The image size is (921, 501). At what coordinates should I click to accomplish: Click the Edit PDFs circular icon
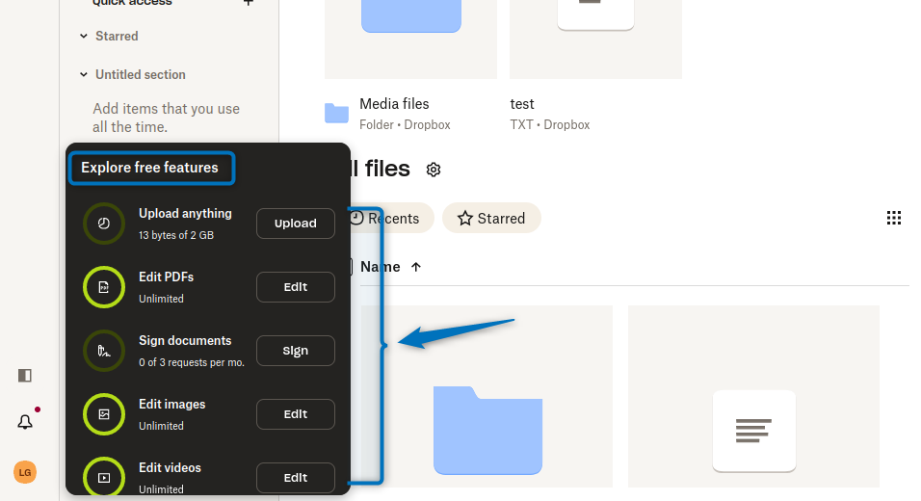pyautogui.click(x=104, y=287)
